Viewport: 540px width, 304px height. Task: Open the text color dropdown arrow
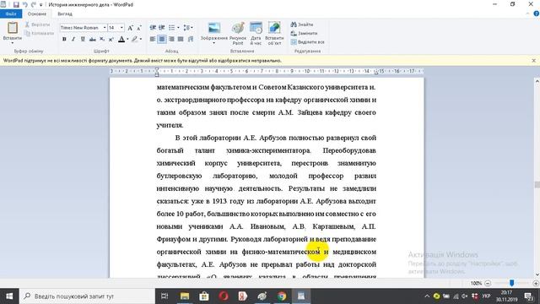tap(127, 40)
